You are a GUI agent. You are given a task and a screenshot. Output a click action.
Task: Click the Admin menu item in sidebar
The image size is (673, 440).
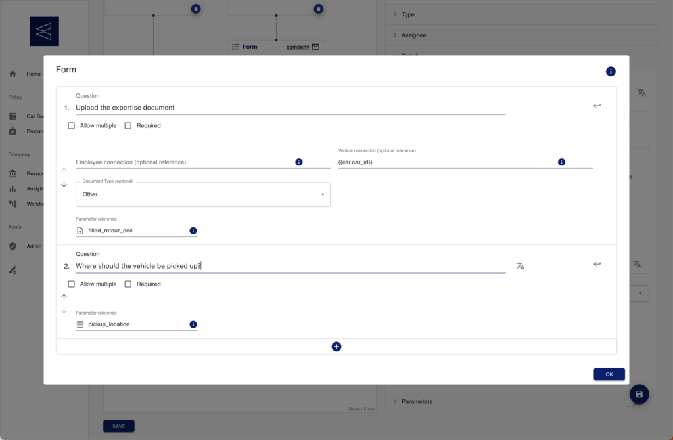tap(34, 246)
